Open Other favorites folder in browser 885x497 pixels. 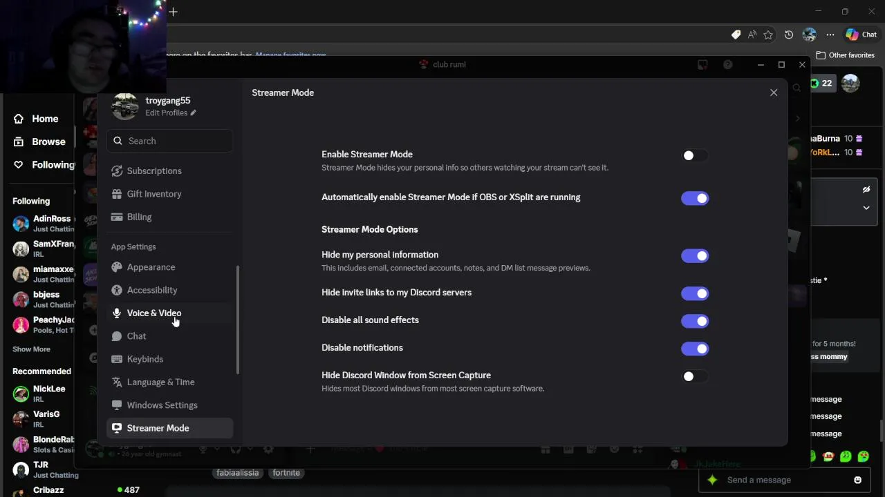pyautogui.click(x=846, y=55)
